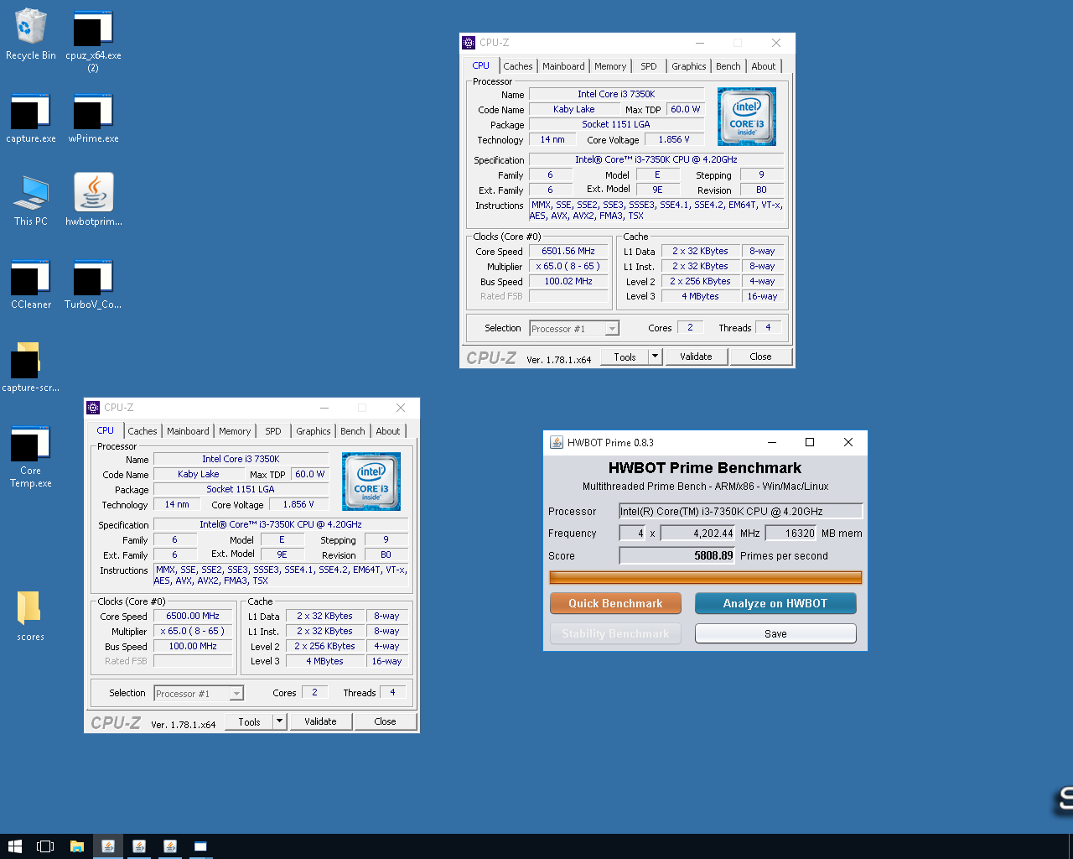Start the Quick Benchmark in HWBOT Prime
Image resolution: width=1073 pixels, height=859 pixels.
coord(615,603)
